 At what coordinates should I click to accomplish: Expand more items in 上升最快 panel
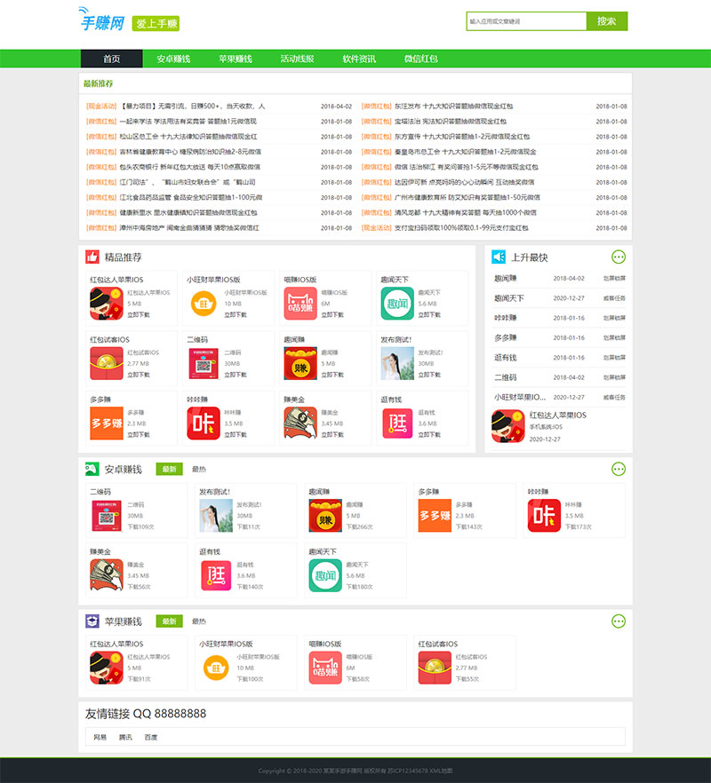click(x=619, y=257)
